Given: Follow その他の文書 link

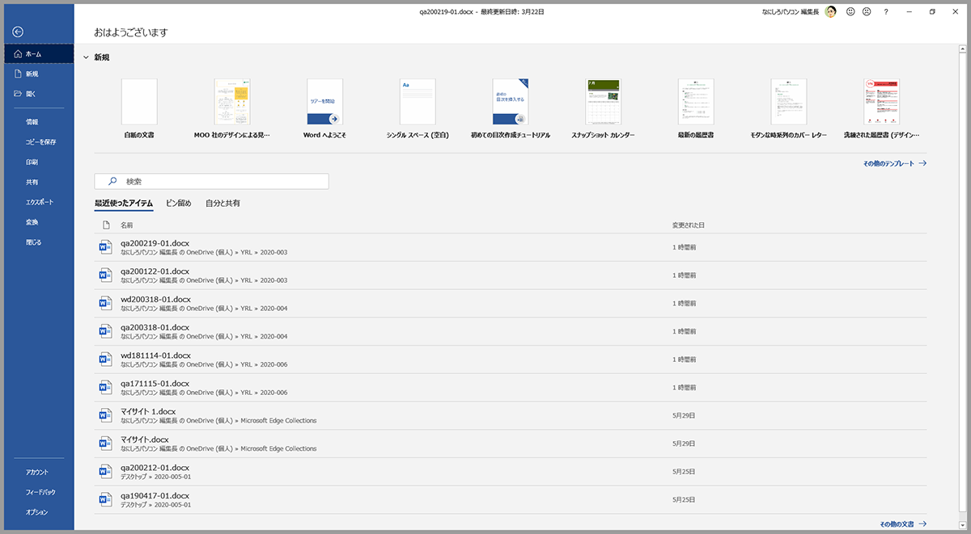Looking at the screenshot, I should coord(903,524).
